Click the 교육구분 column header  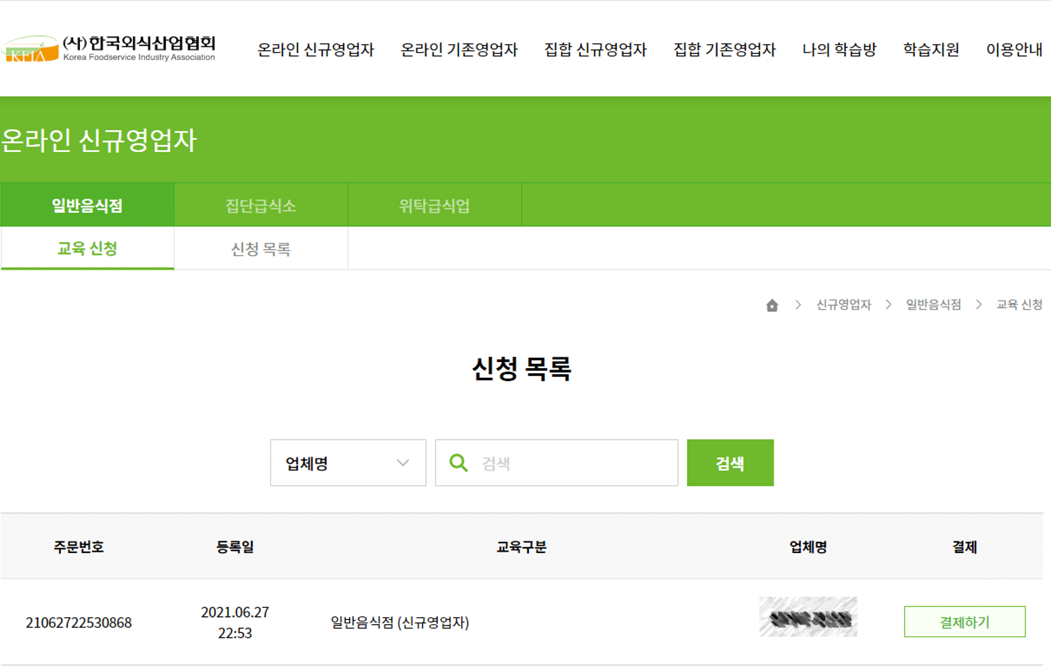click(521, 547)
